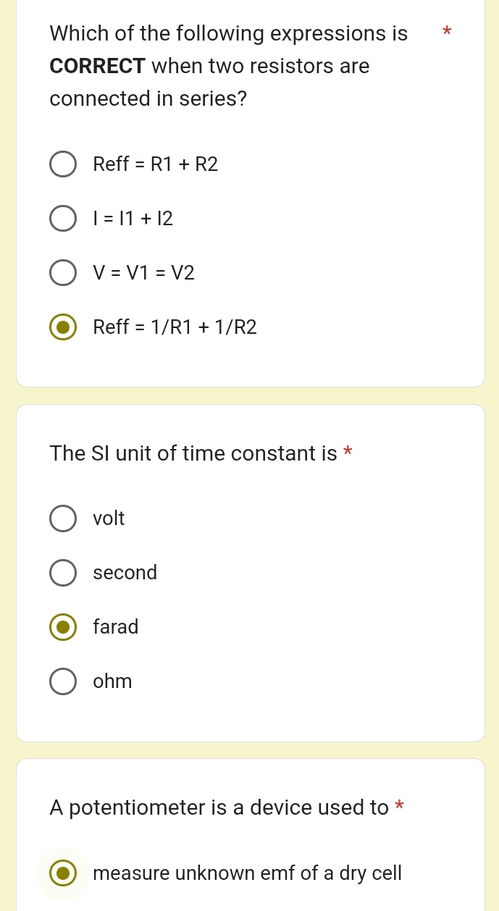Click the word CORRECT in bold
Viewport: 499px width, 911px height.
pyautogui.click(x=97, y=66)
